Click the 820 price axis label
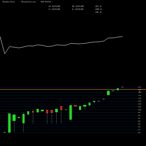 pos(139,133)
